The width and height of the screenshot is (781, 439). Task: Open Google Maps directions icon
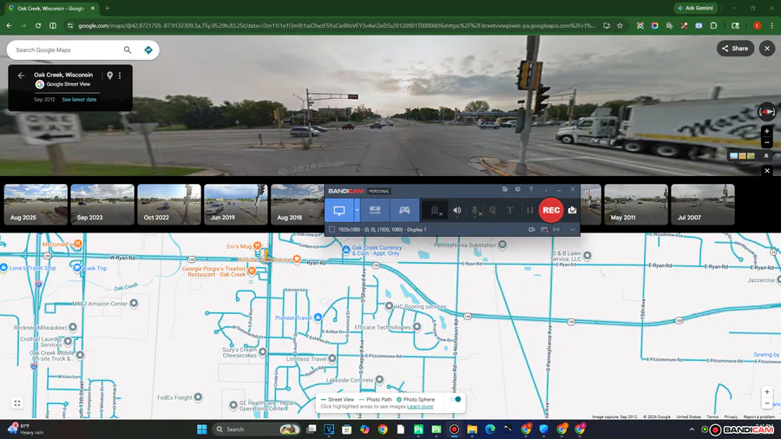(x=148, y=49)
